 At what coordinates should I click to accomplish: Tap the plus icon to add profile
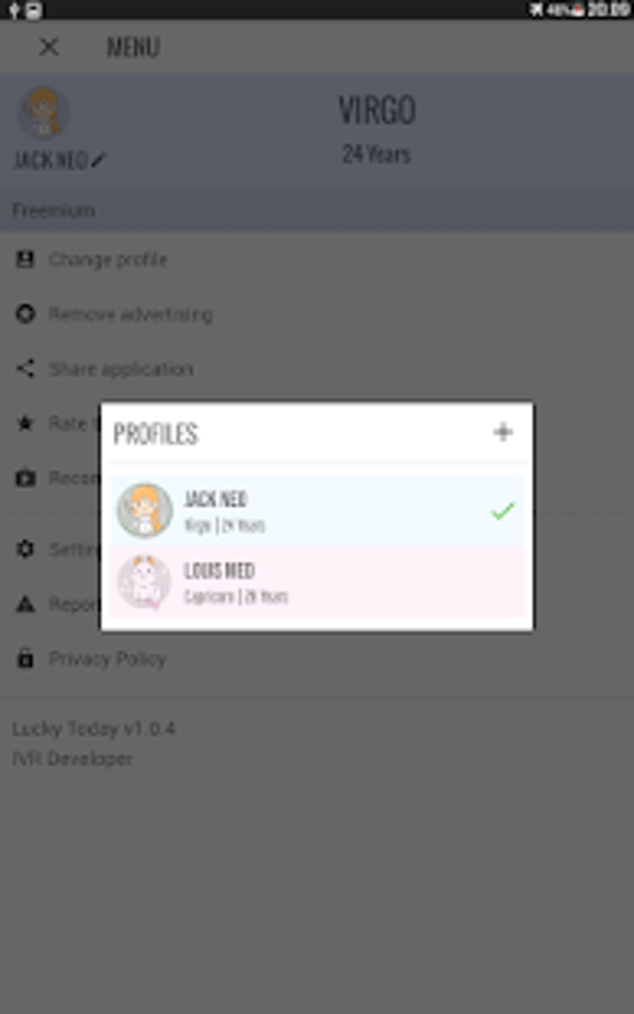503,432
